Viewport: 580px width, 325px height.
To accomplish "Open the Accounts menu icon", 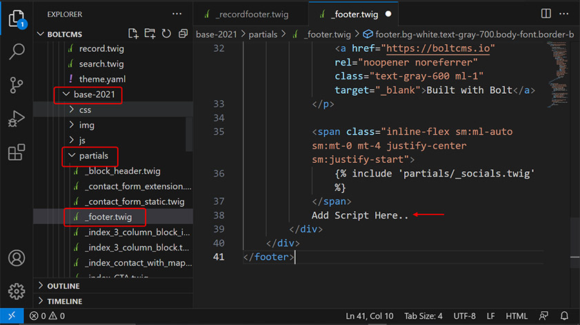I will coord(17,258).
